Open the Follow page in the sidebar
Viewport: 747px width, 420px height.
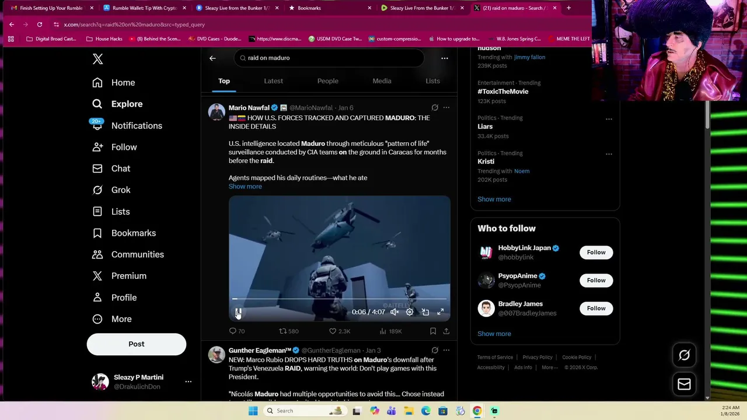[114, 147]
